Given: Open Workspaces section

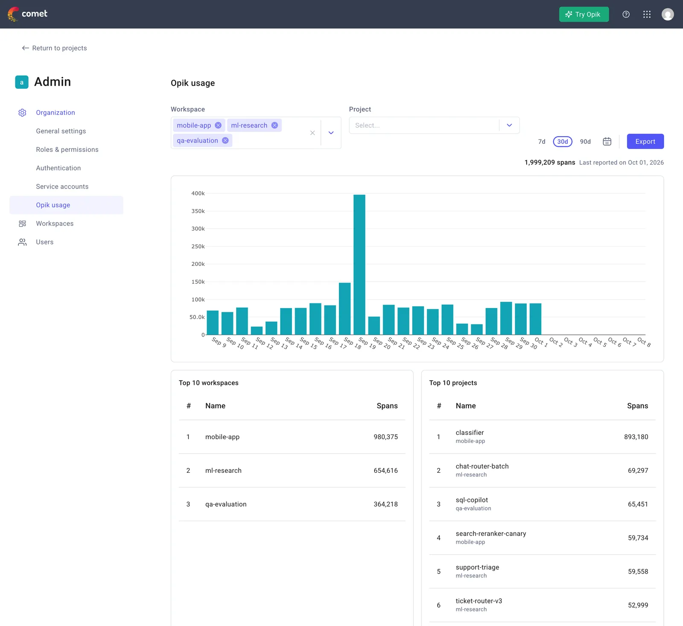Looking at the screenshot, I should [55, 224].
